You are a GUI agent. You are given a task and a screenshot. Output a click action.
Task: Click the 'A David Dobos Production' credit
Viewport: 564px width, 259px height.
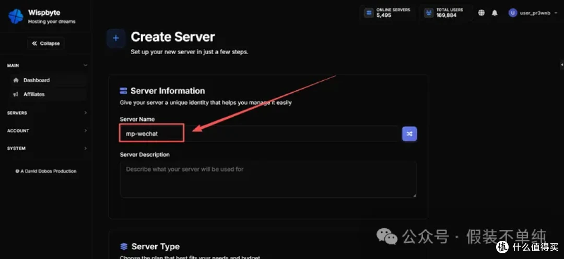coord(46,171)
